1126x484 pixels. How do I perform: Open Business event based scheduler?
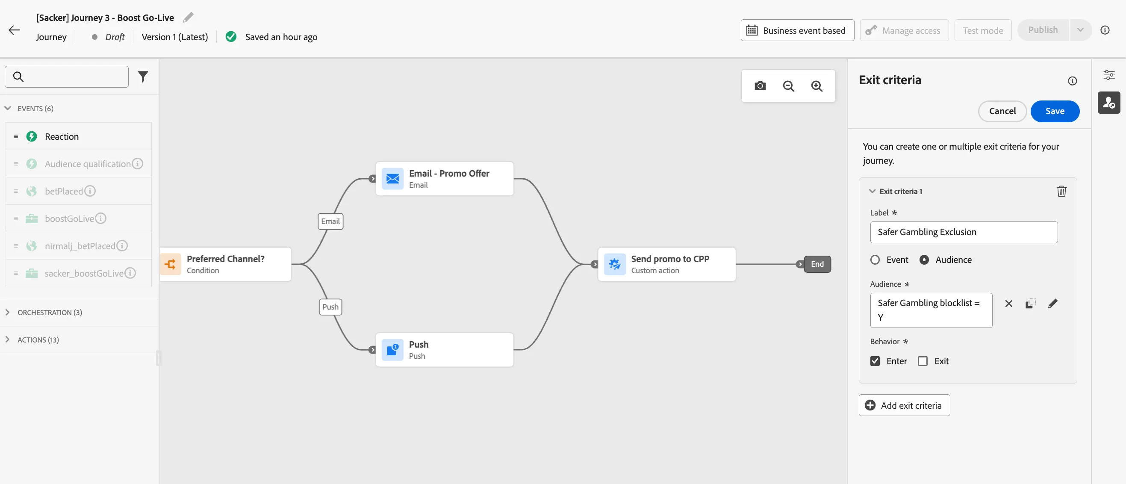click(x=797, y=30)
